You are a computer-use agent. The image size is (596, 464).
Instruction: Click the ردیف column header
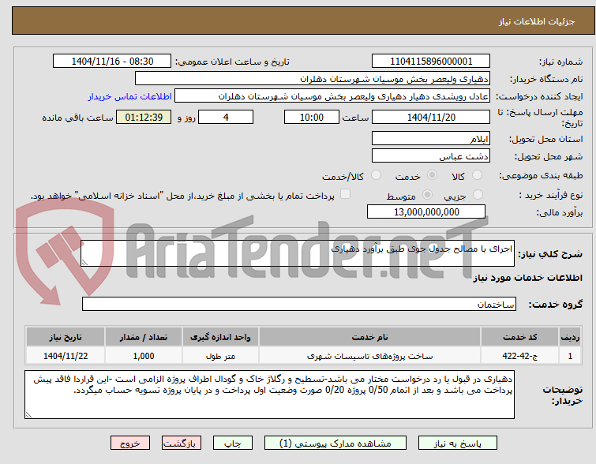click(570, 337)
